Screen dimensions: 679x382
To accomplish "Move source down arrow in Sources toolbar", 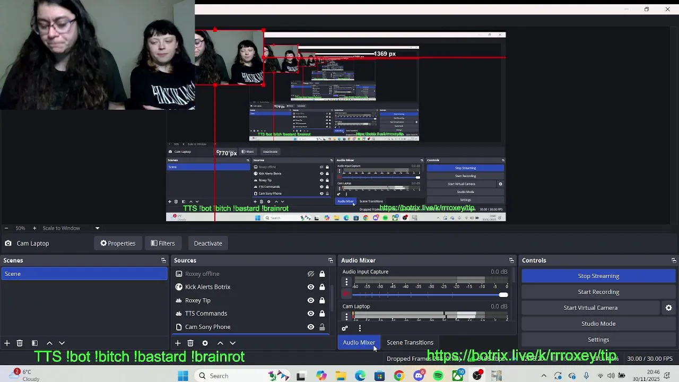I will click(232, 343).
